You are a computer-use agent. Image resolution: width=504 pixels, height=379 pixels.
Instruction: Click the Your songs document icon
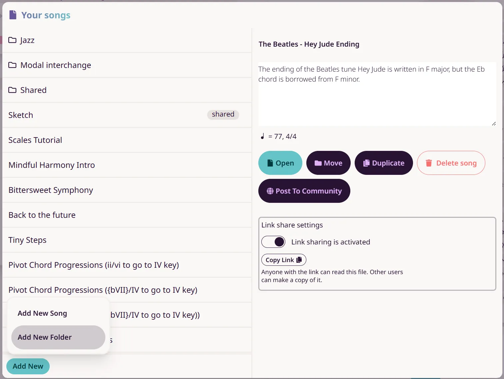(13, 15)
